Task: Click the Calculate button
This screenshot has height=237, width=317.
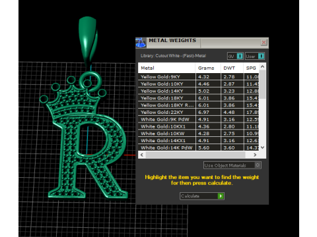Action: pyautogui.click(x=202, y=196)
